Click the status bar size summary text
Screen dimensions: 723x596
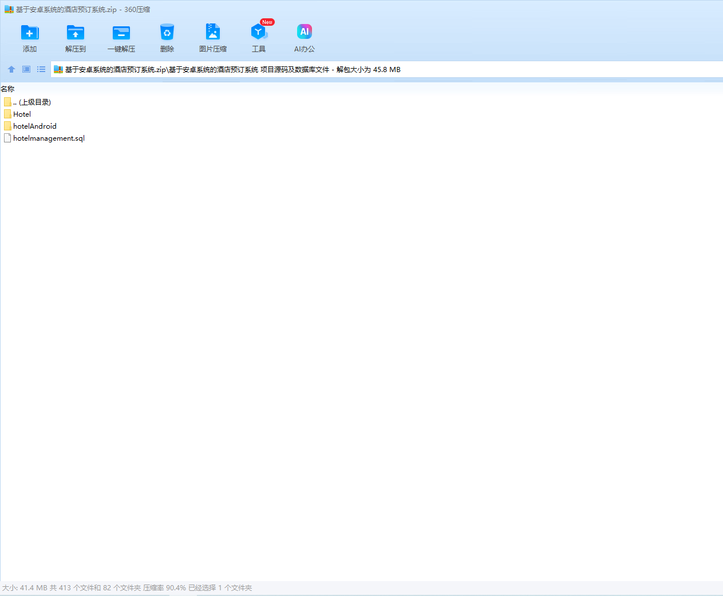pyautogui.click(x=127, y=588)
